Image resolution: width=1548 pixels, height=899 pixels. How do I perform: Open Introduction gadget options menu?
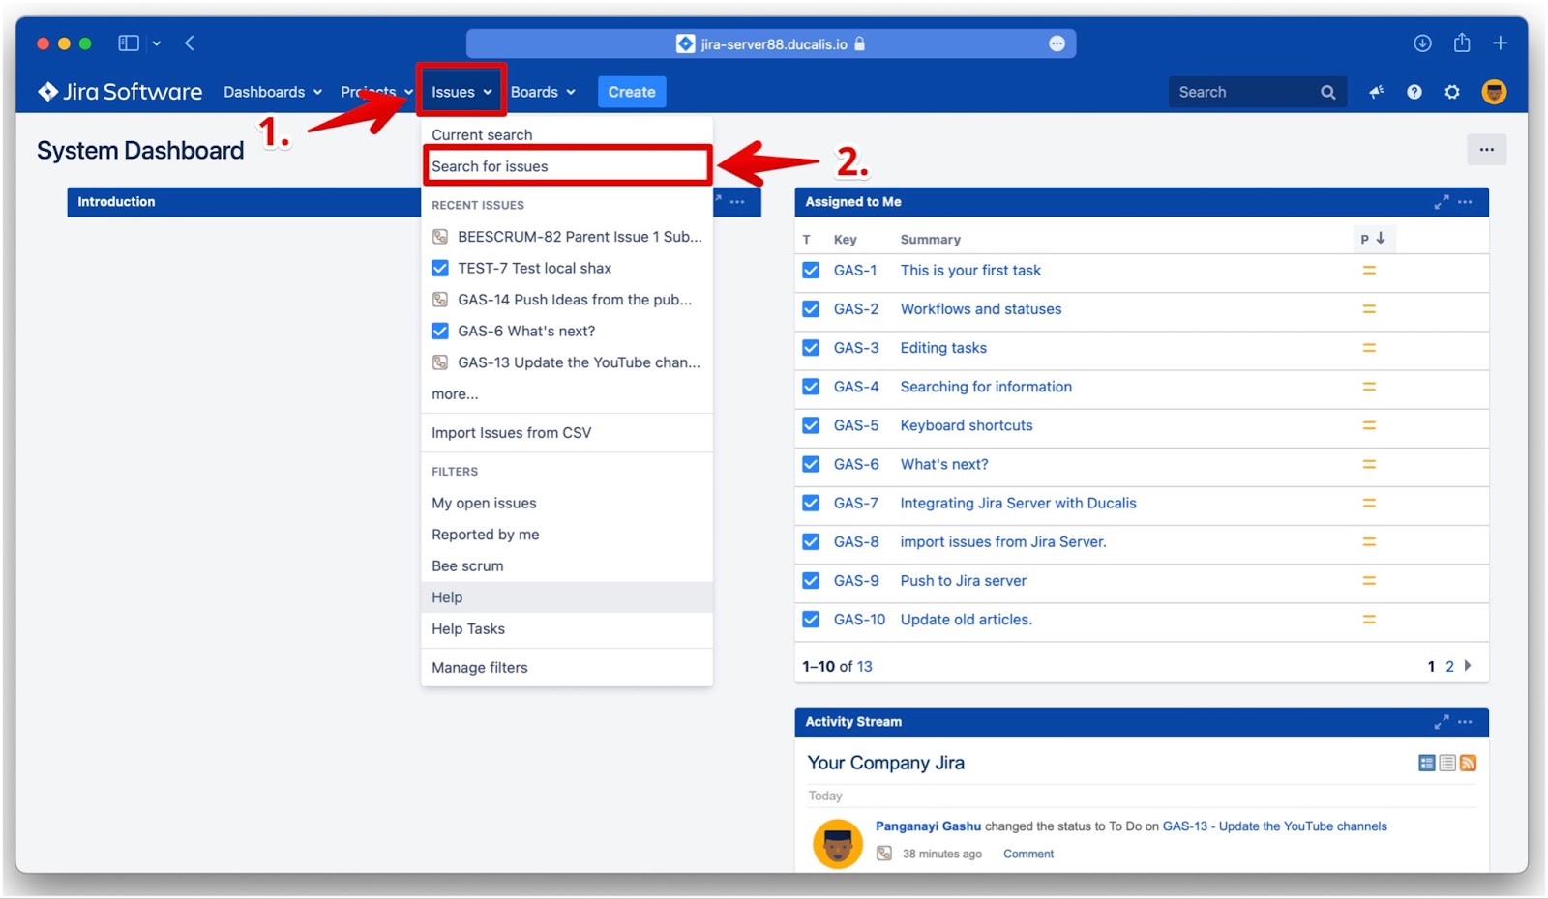pos(737,202)
